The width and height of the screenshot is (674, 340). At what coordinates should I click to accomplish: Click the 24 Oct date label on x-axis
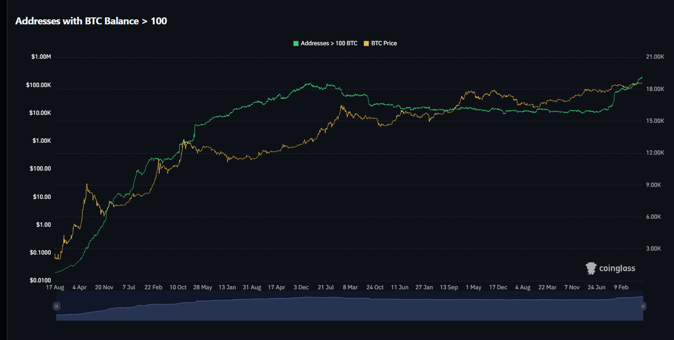[375, 287]
